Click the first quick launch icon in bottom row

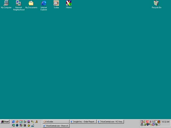13,125
